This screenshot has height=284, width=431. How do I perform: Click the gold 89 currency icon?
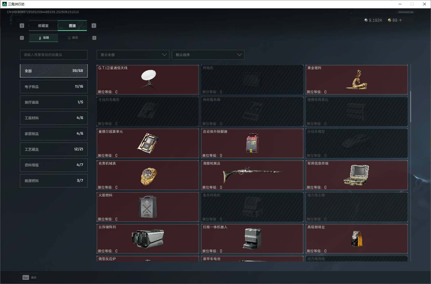(389, 20)
